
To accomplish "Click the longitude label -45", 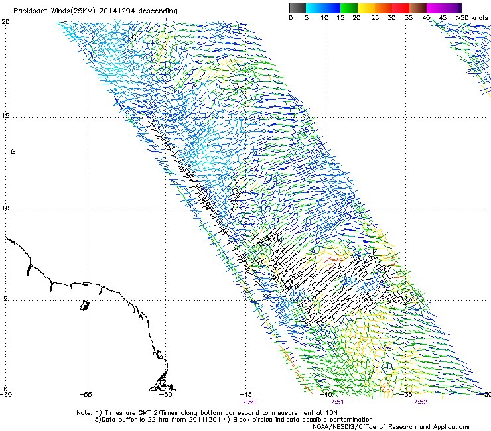I will [245, 395].
